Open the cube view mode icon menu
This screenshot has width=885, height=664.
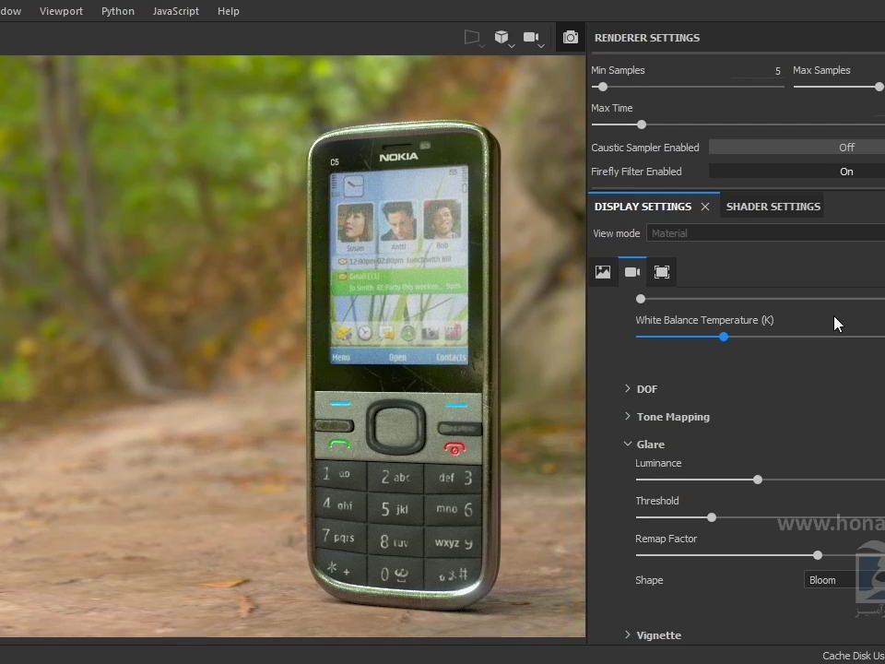pyautogui.click(x=501, y=37)
